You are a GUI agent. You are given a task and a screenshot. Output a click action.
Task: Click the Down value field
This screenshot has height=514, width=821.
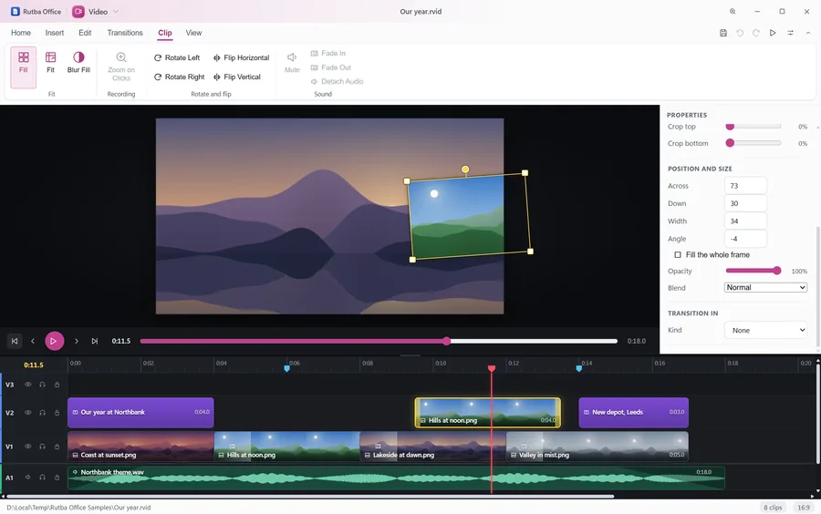(x=745, y=203)
